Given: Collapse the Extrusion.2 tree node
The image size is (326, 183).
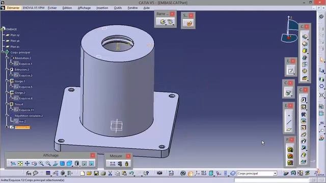Looking at the screenshot, I should pos(7,69).
